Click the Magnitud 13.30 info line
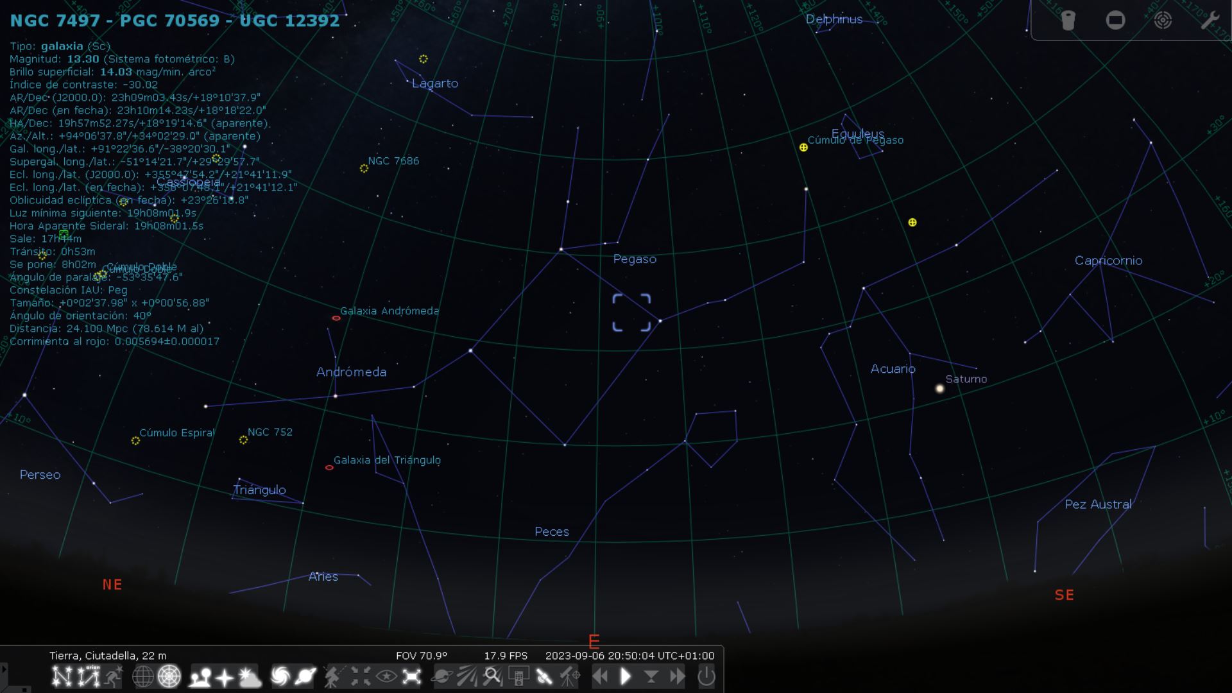Screen dimensions: 1232x693 coord(123,59)
